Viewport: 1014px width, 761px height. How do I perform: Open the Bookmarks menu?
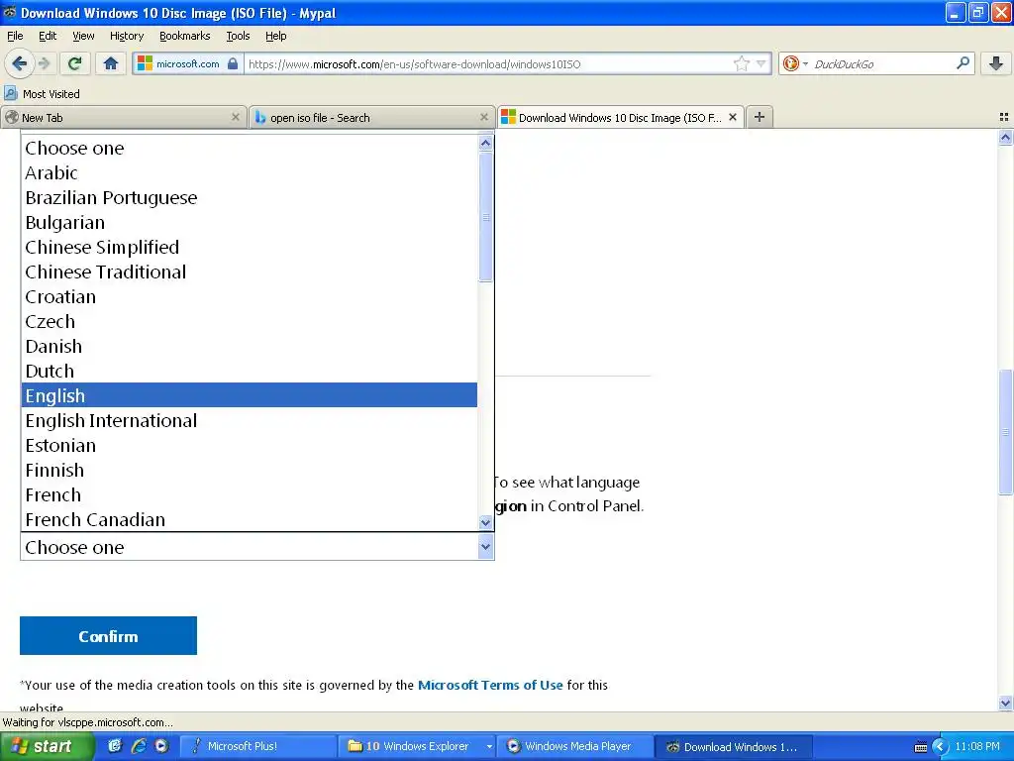(184, 36)
